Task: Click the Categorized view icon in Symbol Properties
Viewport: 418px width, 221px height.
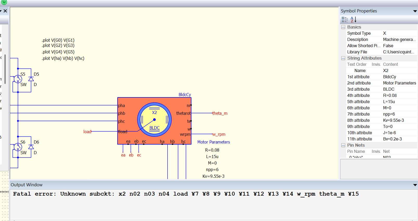Action: click(x=345, y=19)
